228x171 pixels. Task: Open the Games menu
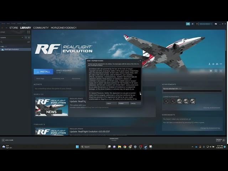coord(19,24)
